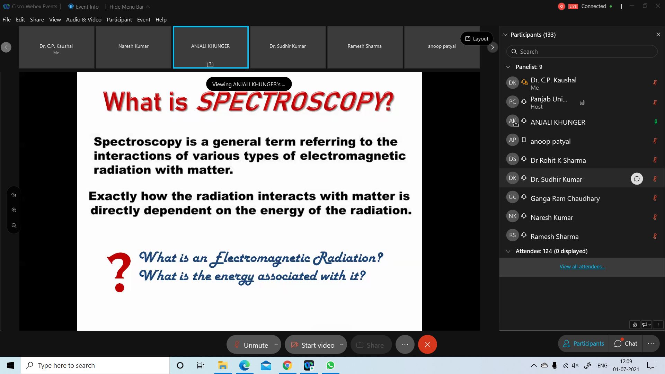This screenshot has width=665, height=374.
Task: Toggle mute icon for Ganga Ram Chaudhary
Action: pyautogui.click(x=655, y=198)
